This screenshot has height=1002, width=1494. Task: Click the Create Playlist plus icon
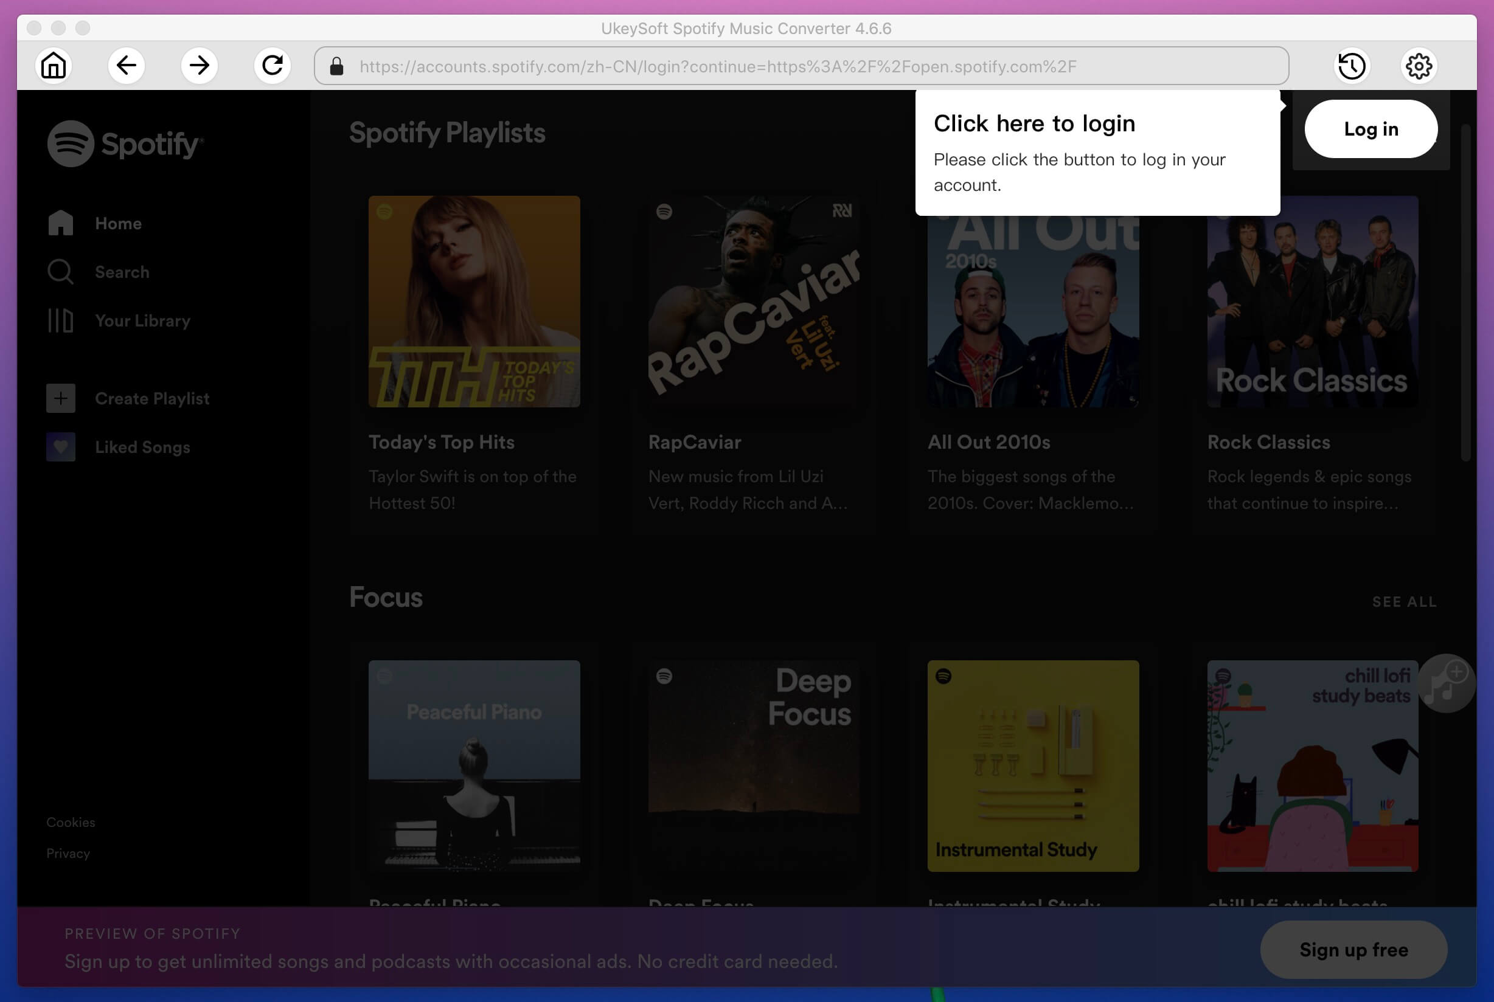tap(60, 397)
